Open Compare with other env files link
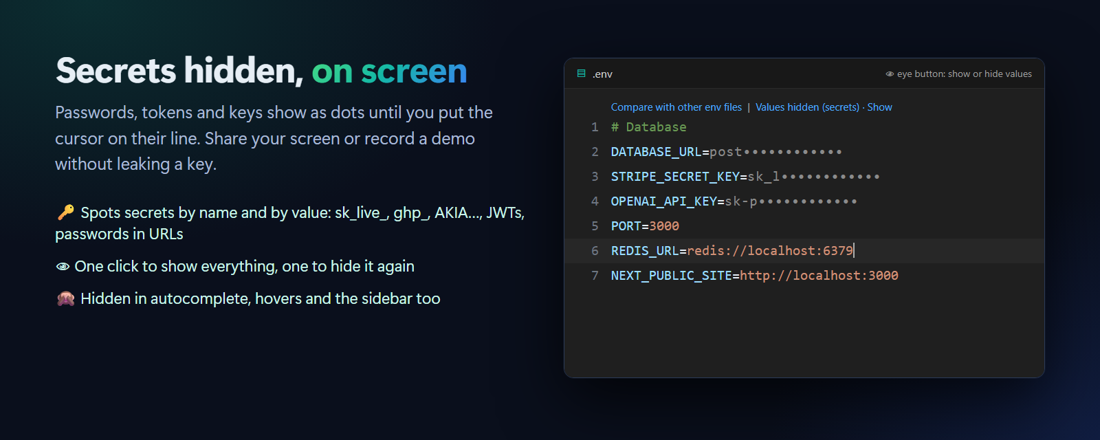1100x440 pixels. coord(676,107)
